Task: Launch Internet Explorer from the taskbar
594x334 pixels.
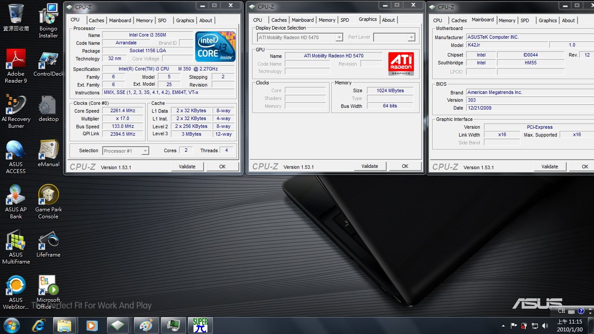Action: click(39, 325)
